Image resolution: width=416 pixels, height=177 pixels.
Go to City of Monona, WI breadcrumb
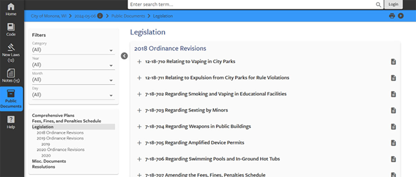[49, 16]
